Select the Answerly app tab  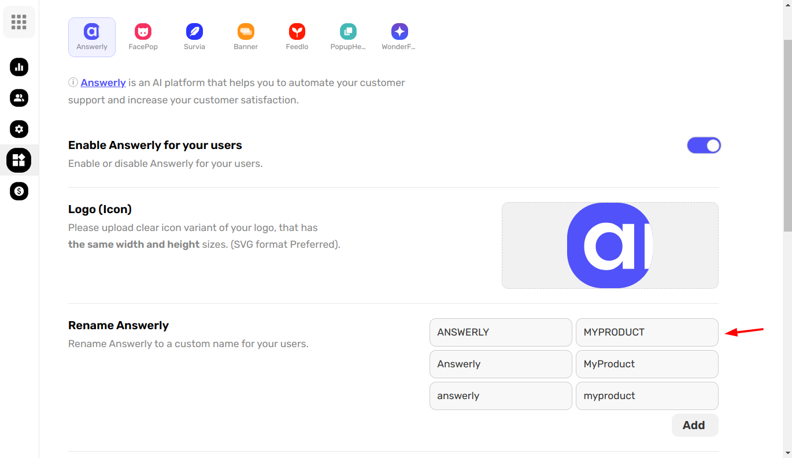point(92,37)
